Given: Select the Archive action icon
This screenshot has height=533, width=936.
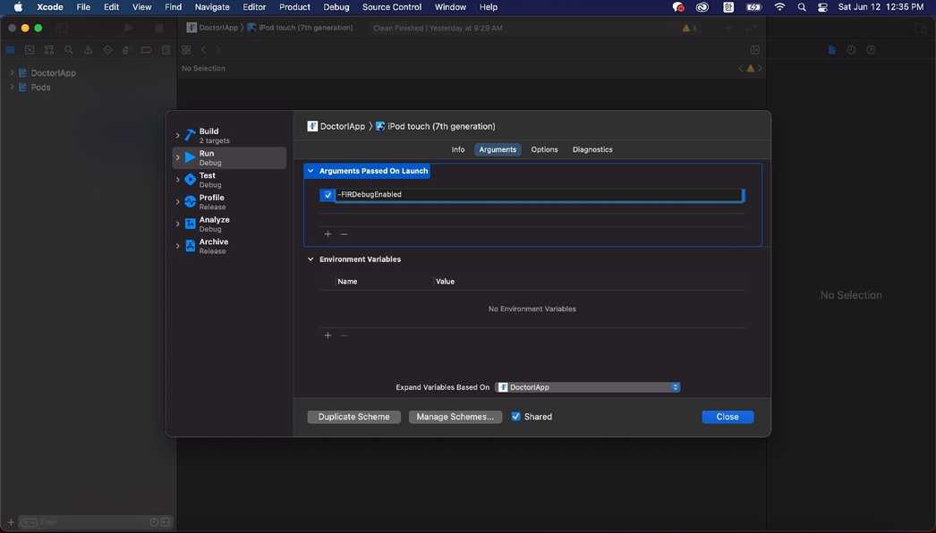Looking at the screenshot, I should (x=190, y=246).
